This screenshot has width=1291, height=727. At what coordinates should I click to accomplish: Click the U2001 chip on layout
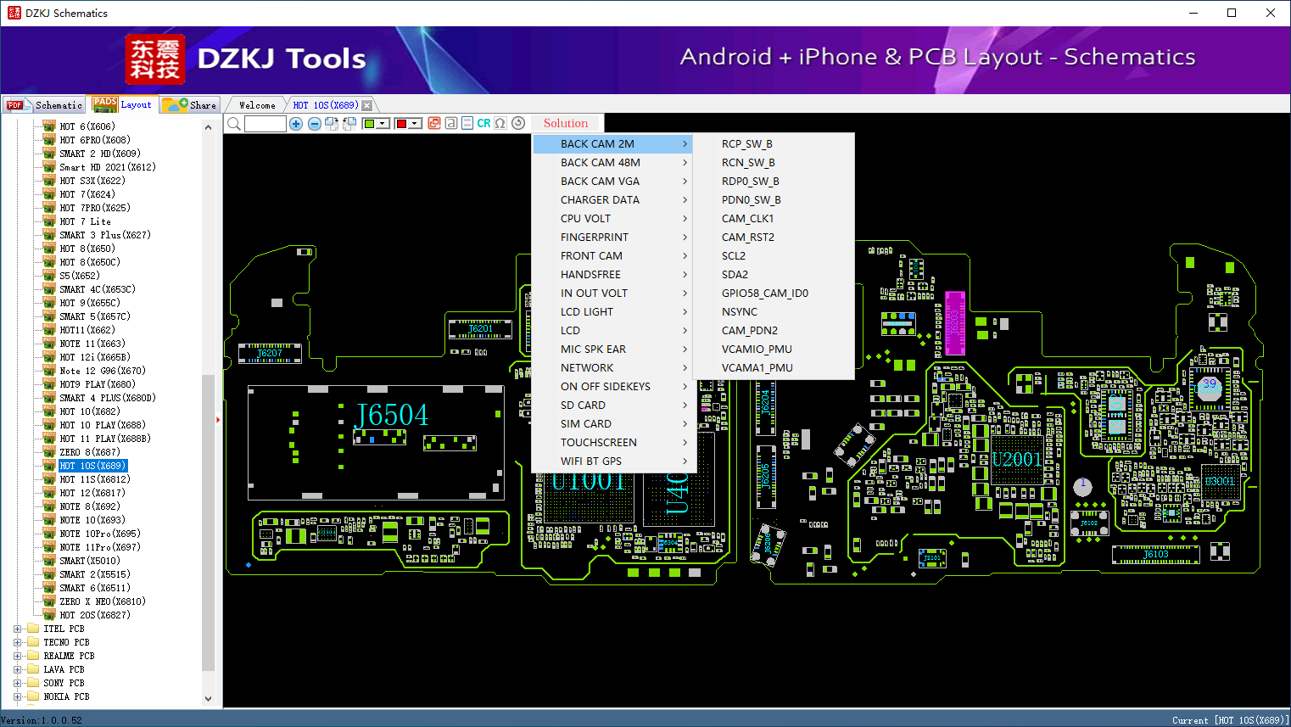[1016, 459]
